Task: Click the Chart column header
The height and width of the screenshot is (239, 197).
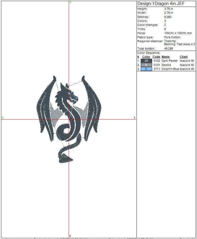Action: 184,57
